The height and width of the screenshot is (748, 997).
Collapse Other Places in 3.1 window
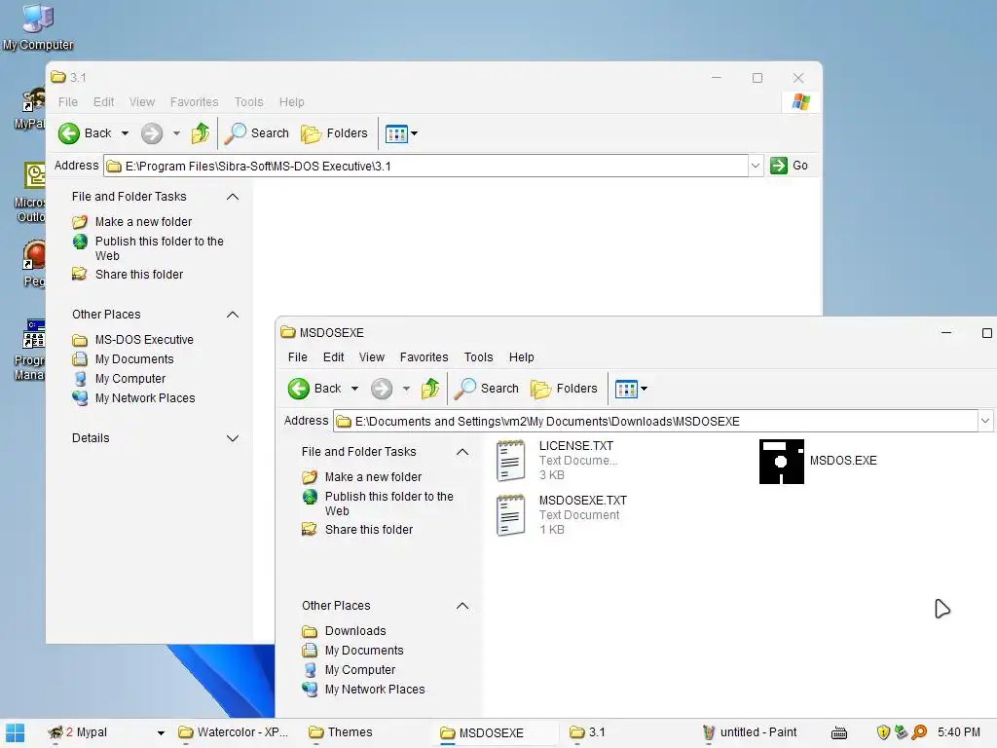coord(233,315)
